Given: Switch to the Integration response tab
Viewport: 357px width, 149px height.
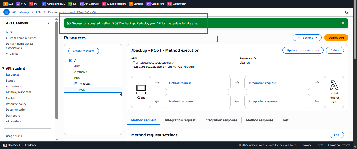Looking at the screenshot, I should point(221,120).
